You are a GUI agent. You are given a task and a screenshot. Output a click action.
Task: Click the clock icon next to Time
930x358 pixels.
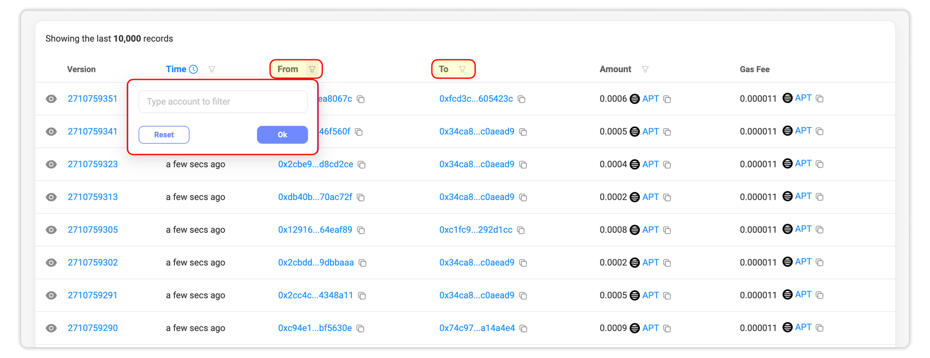[x=193, y=69]
